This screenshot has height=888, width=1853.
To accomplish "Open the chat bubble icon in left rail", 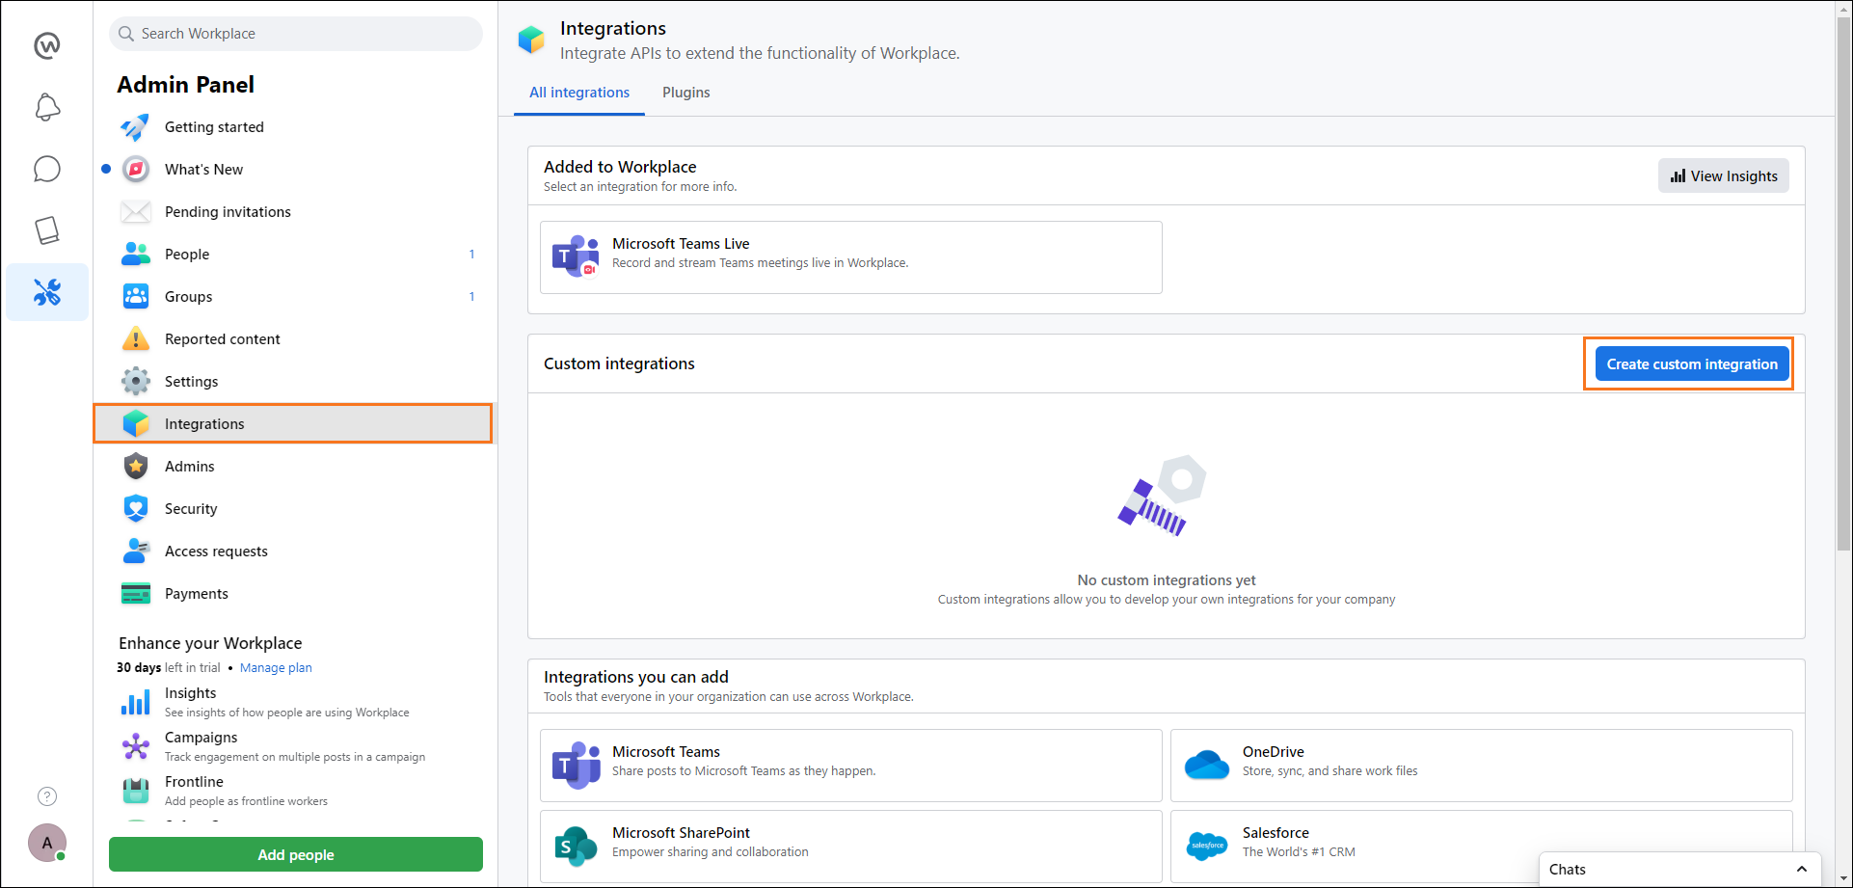I will click(47, 169).
